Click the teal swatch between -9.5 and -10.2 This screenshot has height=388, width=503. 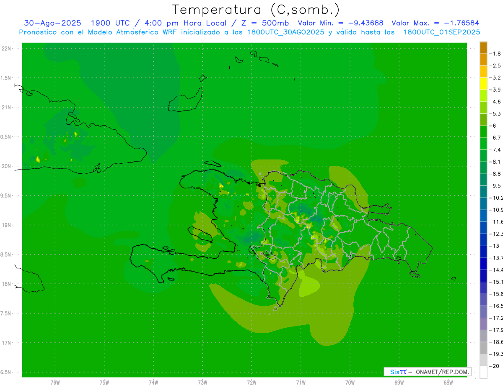coord(483,192)
